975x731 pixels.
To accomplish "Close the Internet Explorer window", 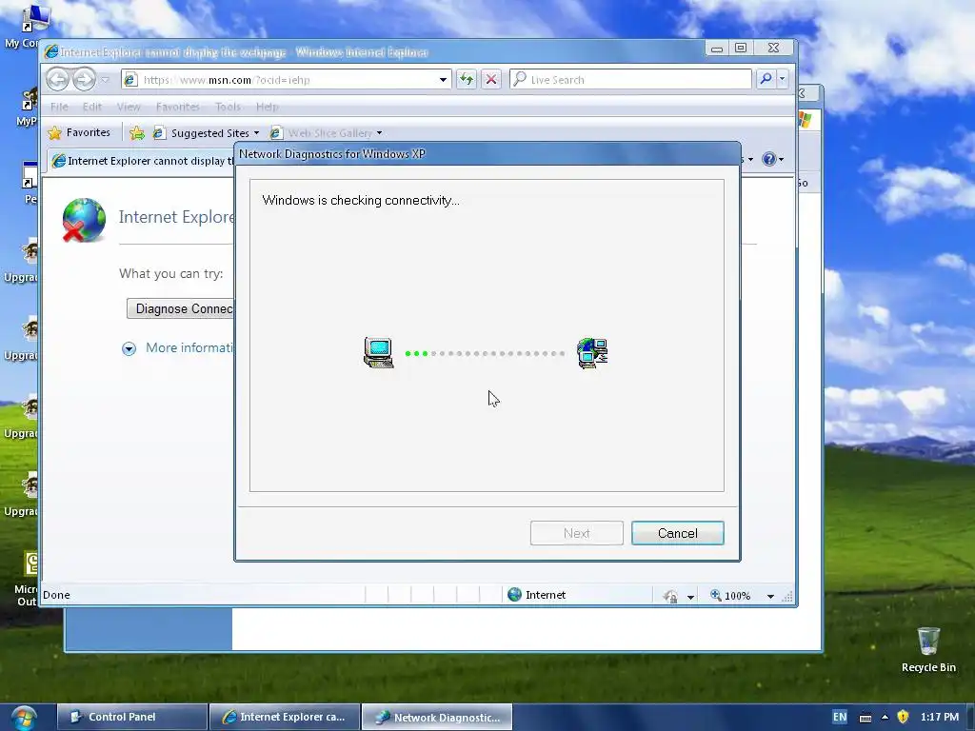I will (x=773, y=48).
